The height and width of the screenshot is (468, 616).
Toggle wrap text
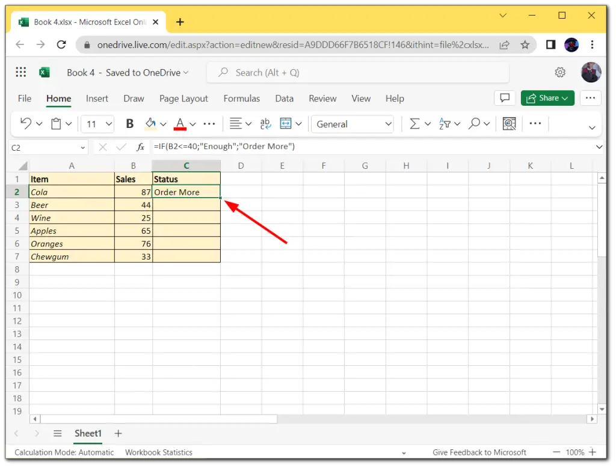tap(265, 124)
